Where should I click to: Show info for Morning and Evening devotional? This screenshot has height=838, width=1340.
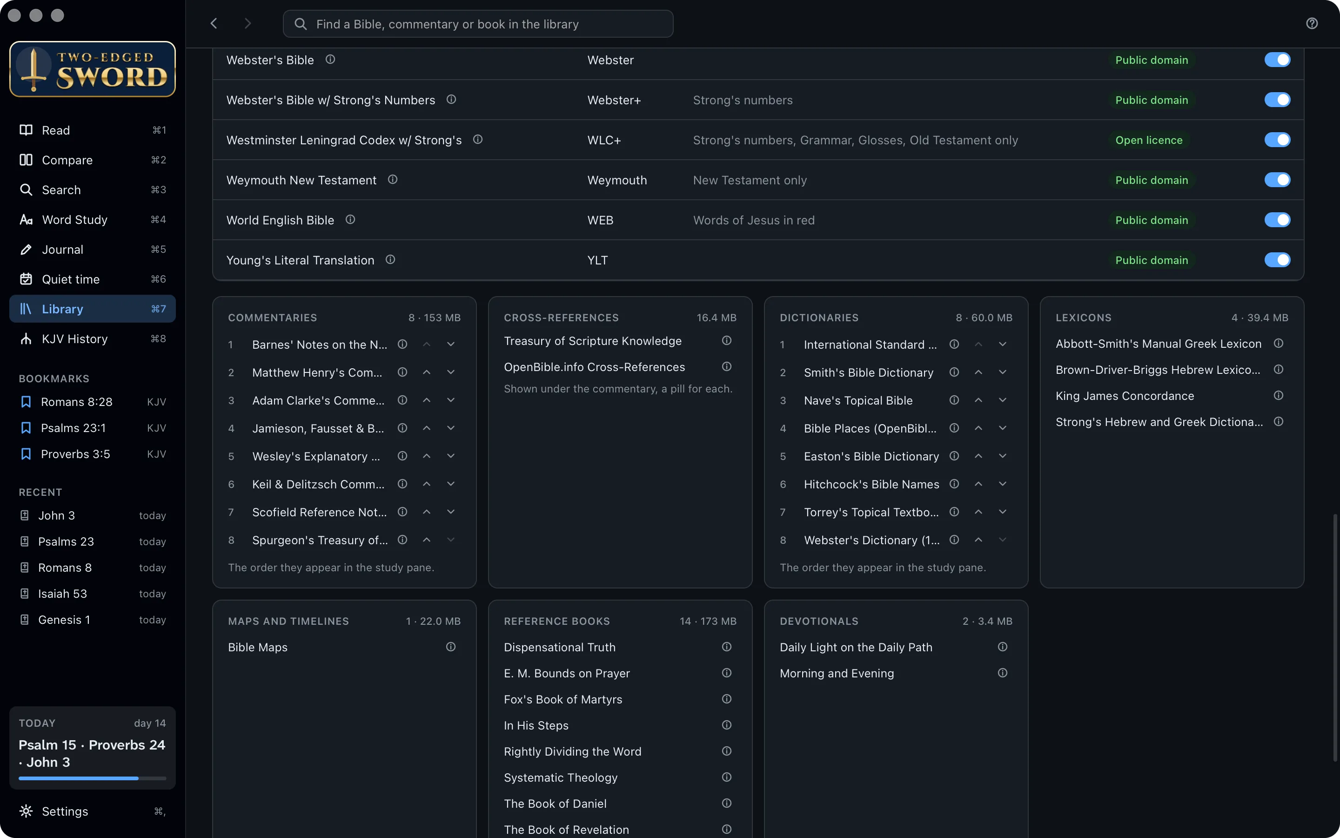tap(1002, 673)
